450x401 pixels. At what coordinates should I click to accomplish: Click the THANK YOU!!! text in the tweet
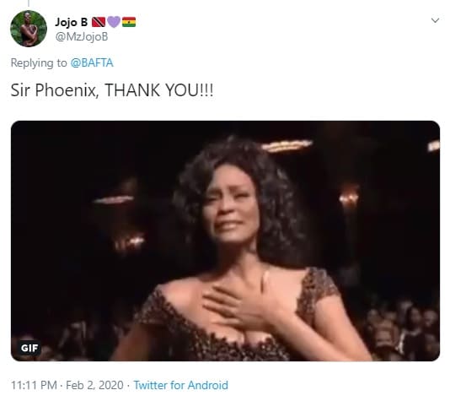point(159,90)
